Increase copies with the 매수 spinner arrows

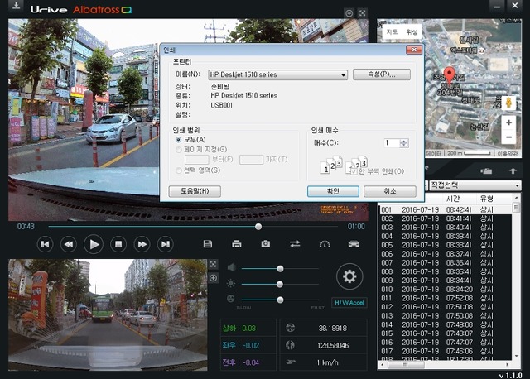pos(404,143)
